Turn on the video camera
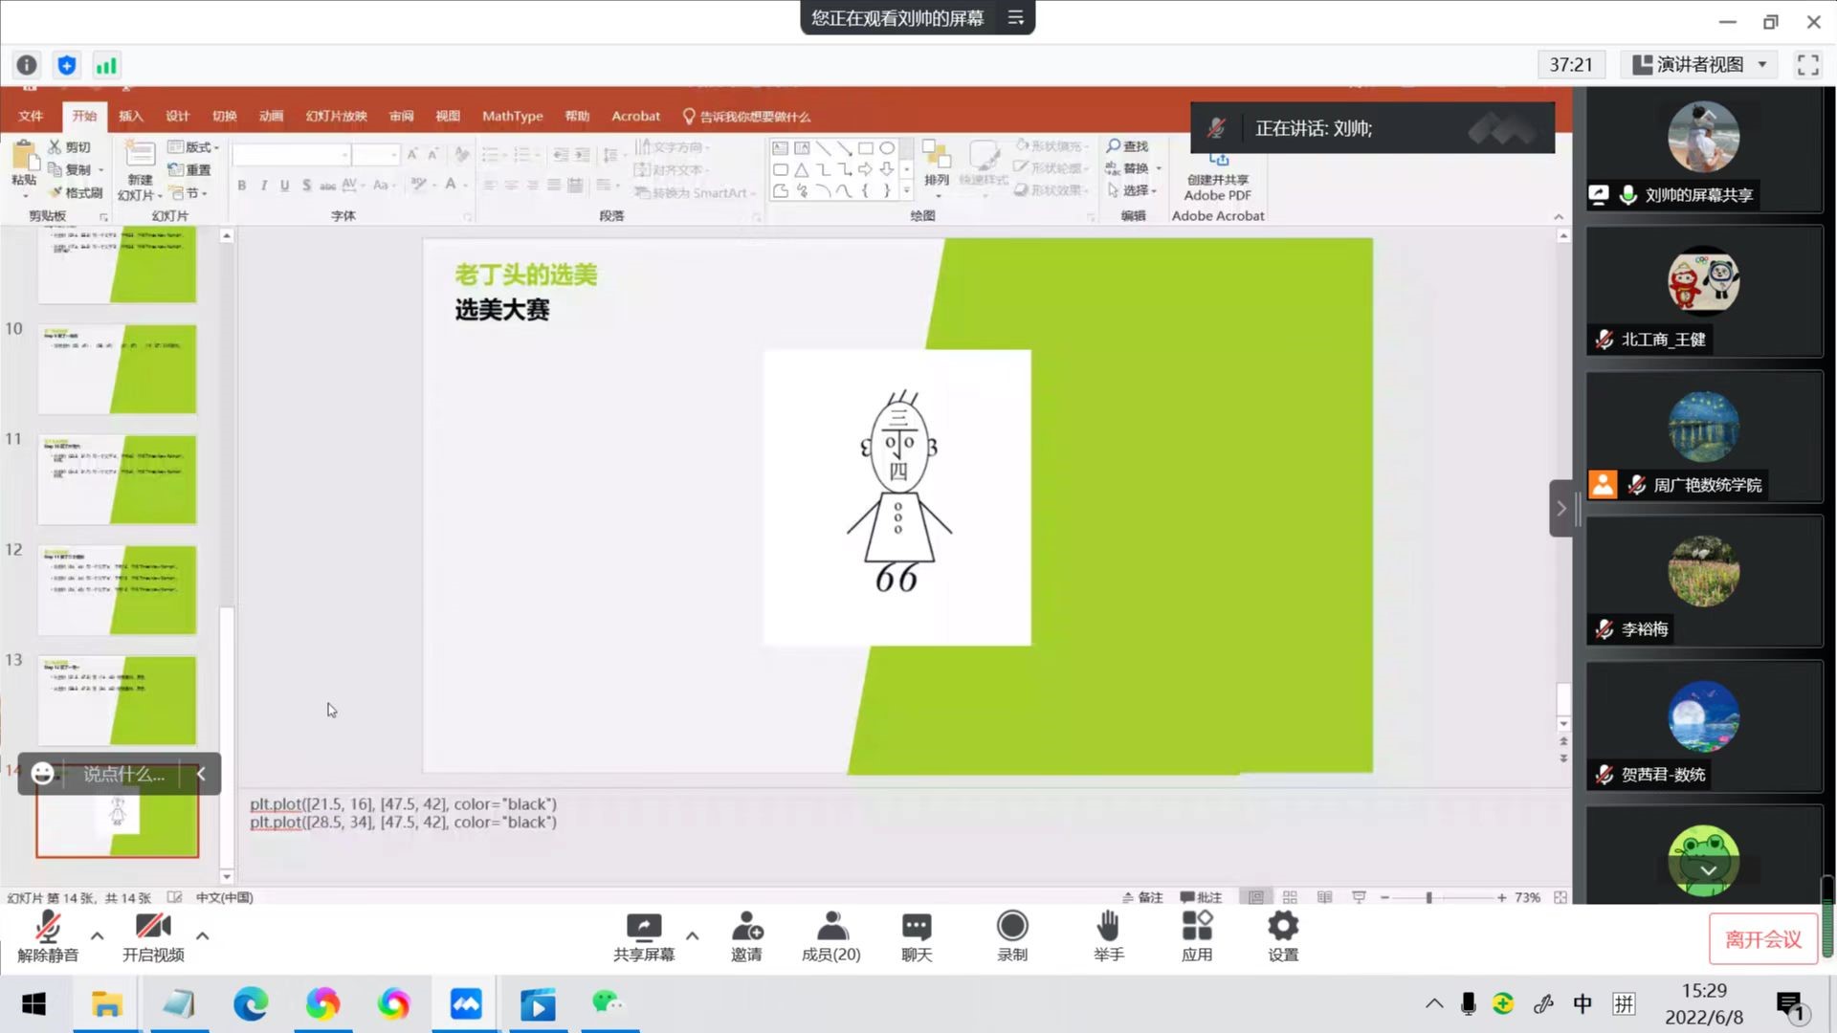Viewport: 1837px width, 1033px height. click(153, 928)
